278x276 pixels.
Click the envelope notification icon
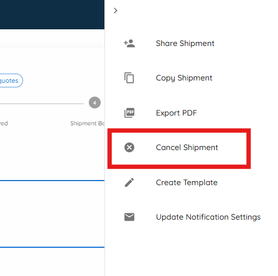pyautogui.click(x=129, y=217)
